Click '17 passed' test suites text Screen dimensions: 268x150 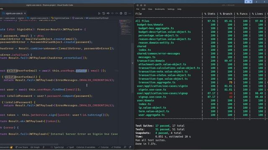tap(162, 126)
